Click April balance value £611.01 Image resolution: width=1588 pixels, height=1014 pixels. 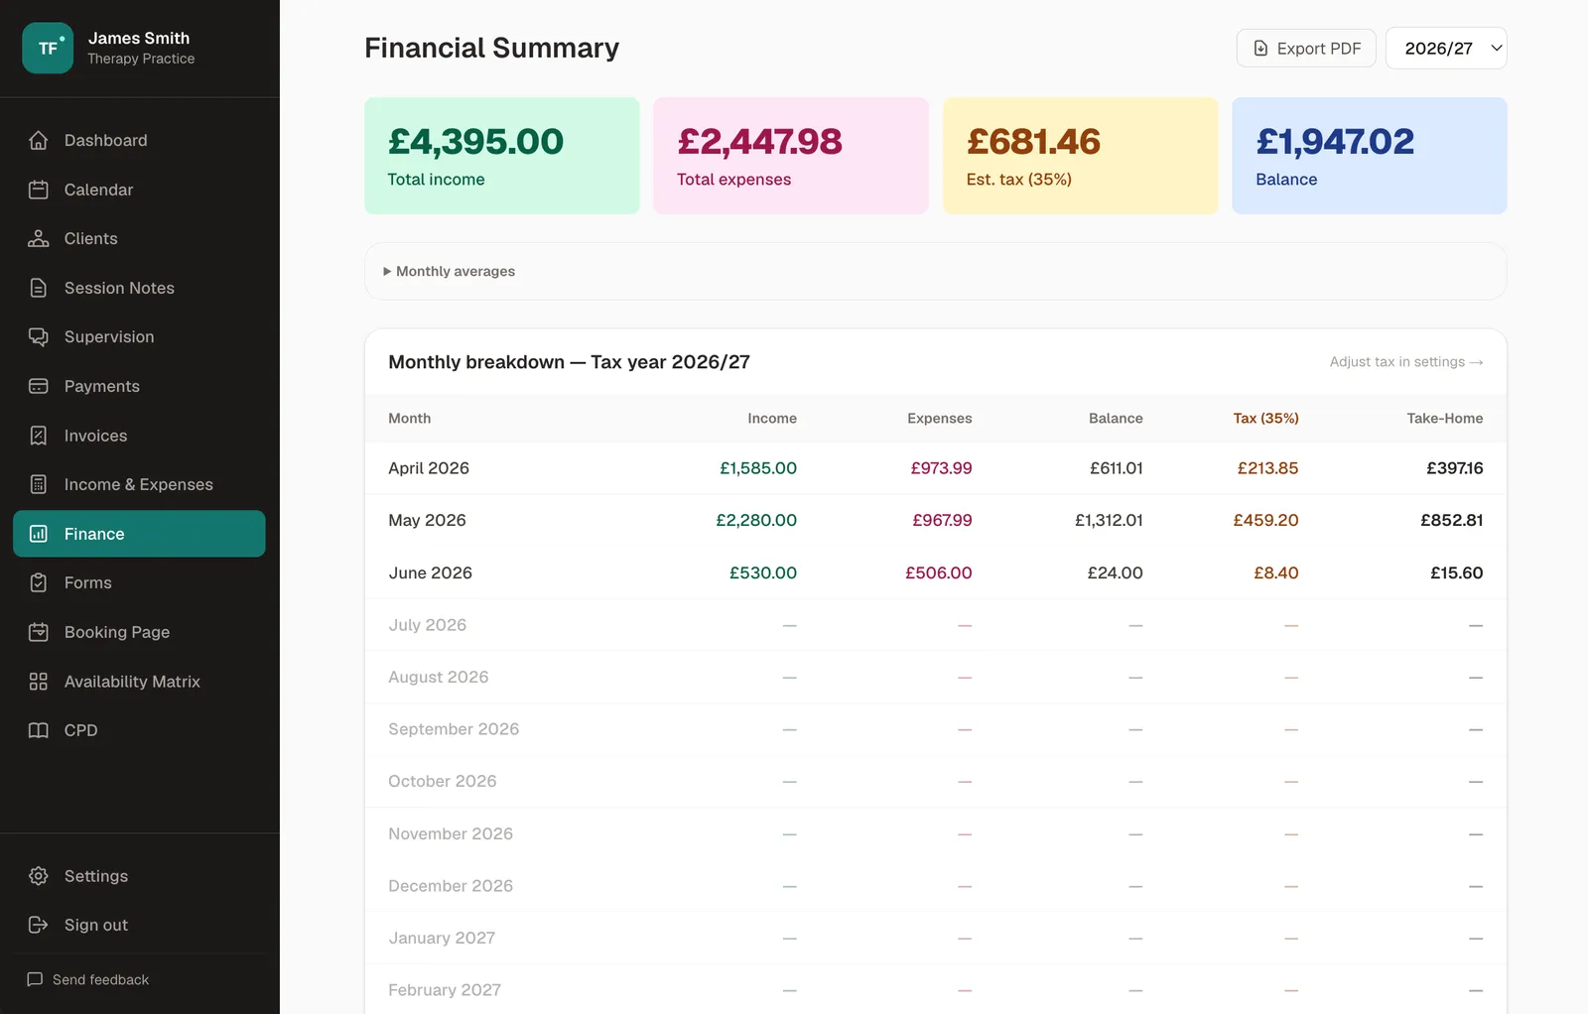click(x=1117, y=468)
